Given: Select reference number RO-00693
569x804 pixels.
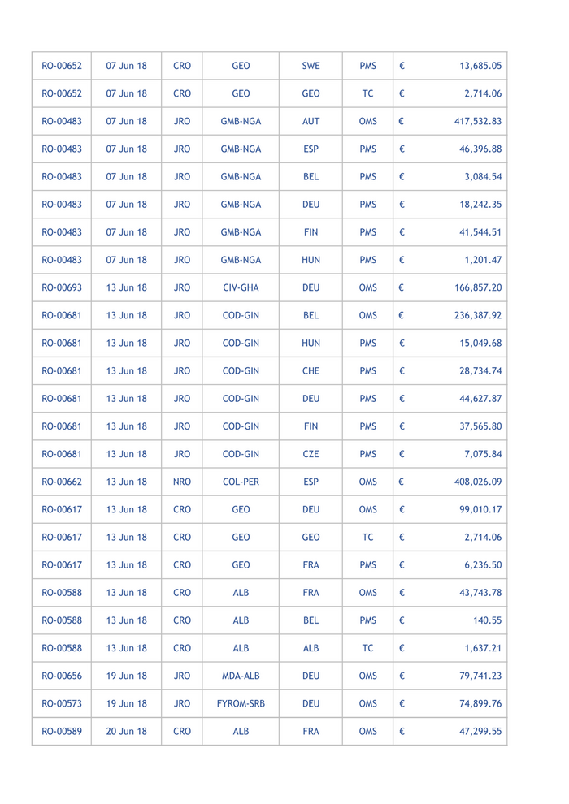Looking at the screenshot, I should [62, 287].
